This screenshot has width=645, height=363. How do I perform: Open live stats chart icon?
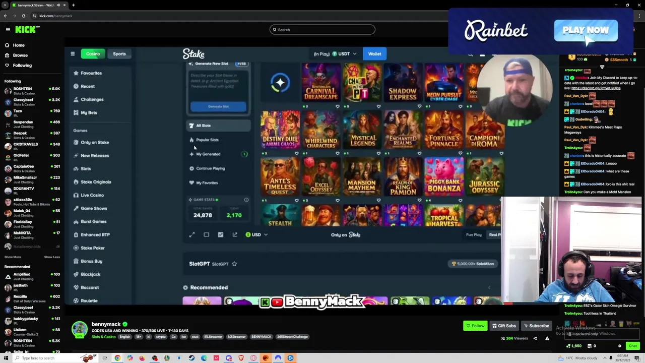[x=220, y=235]
